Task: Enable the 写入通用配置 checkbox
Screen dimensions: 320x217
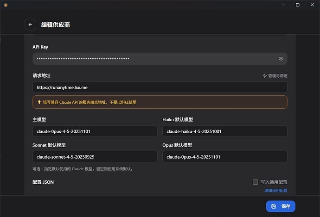Action: tap(256, 182)
